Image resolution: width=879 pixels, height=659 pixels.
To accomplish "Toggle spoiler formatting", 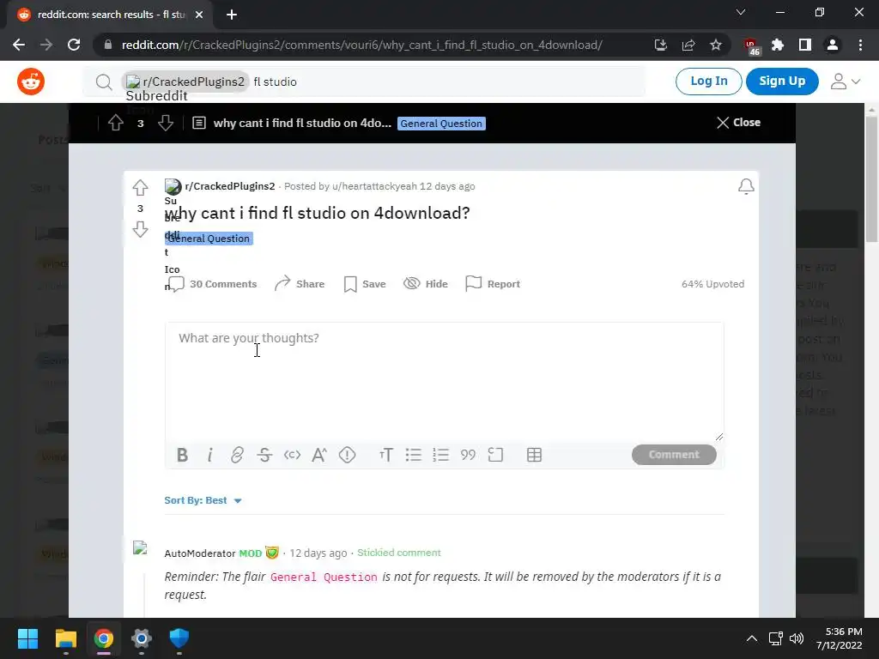I will point(347,455).
